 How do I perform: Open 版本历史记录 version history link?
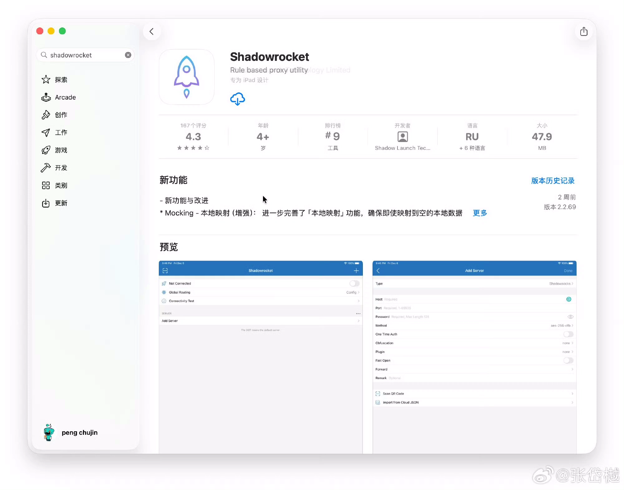click(553, 181)
